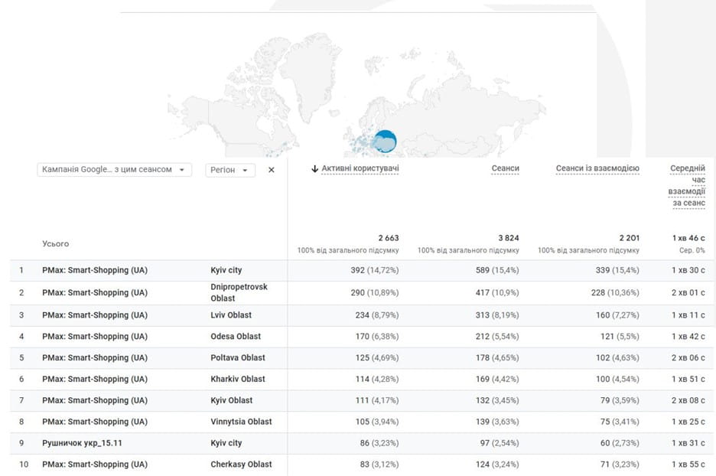Select Poltava Oblast region cell
This screenshot has height=476, width=716.
coord(237,357)
